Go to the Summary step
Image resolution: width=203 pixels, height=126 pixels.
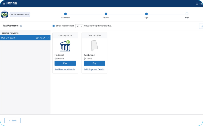[x=65, y=14]
